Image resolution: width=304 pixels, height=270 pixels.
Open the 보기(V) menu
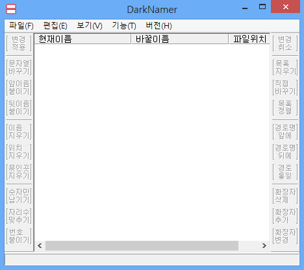click(90, 26)
